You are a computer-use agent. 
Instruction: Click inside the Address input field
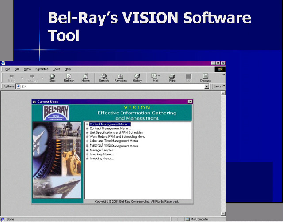(x=113, y=87)
